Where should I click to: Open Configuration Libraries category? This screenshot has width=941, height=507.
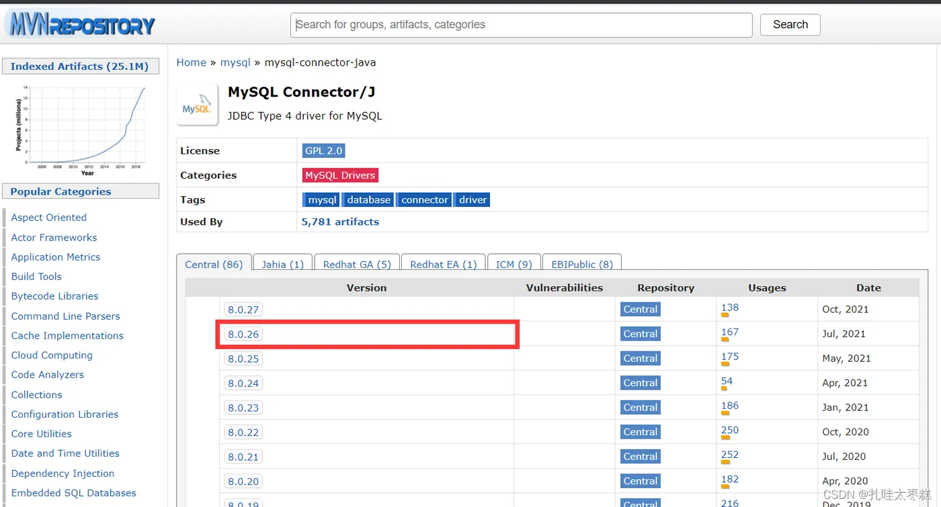click(x=65, y=414)
